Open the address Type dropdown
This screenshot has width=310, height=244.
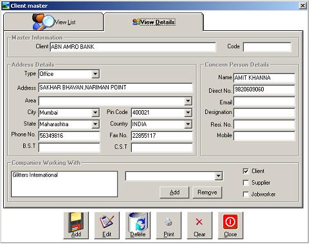(x=95, y=74)
